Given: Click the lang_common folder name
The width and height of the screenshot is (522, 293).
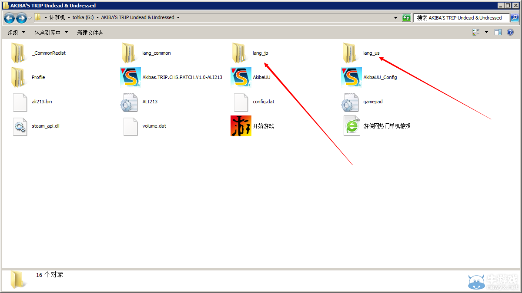Looking at the screenshot, I should pos(157,53).
